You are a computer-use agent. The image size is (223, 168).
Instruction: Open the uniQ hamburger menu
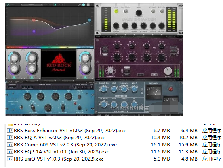(88, 4)
